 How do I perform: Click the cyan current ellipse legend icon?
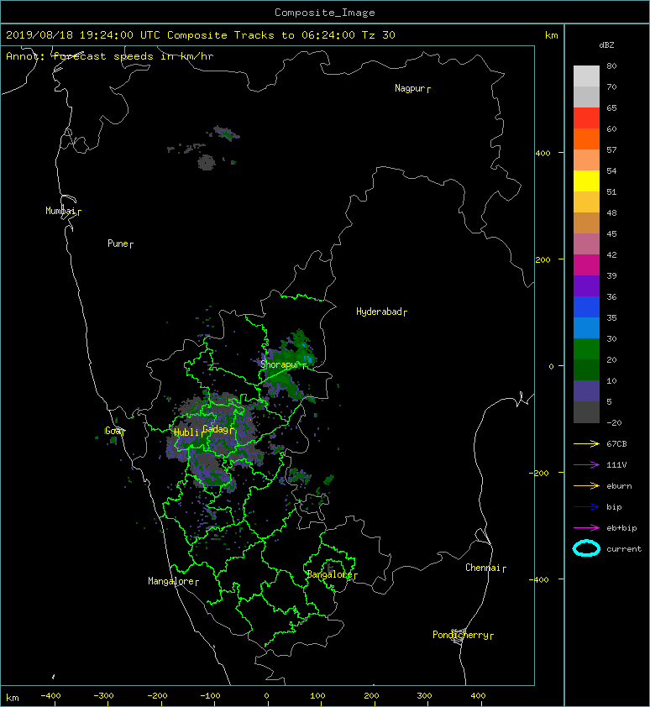pos(586,548)
